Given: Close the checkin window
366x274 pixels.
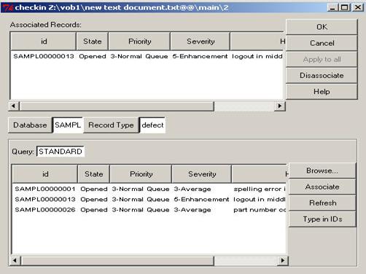Looking at the screenshot, I should click(x=357, y=7).
